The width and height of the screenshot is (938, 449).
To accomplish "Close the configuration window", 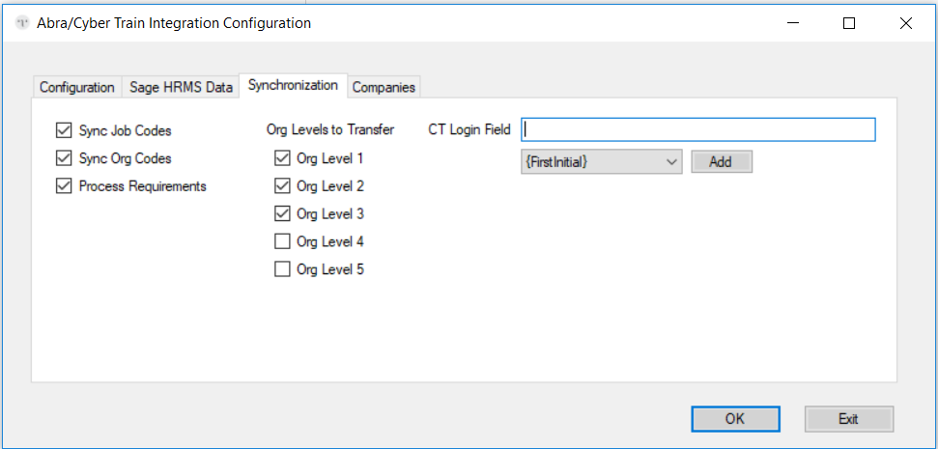I will pyautogui.click(x=906, y=23).
